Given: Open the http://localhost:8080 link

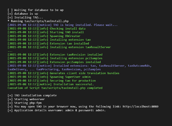Looking at the screenshot, I should (140, 107).
